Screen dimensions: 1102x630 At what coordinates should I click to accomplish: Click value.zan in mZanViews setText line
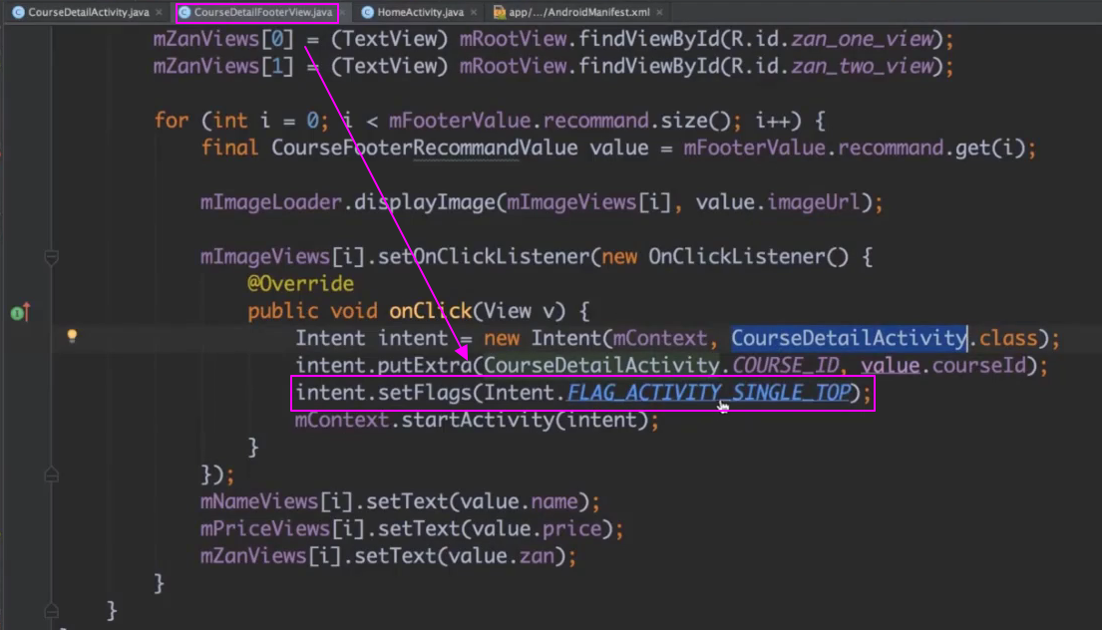click(501, 556)
